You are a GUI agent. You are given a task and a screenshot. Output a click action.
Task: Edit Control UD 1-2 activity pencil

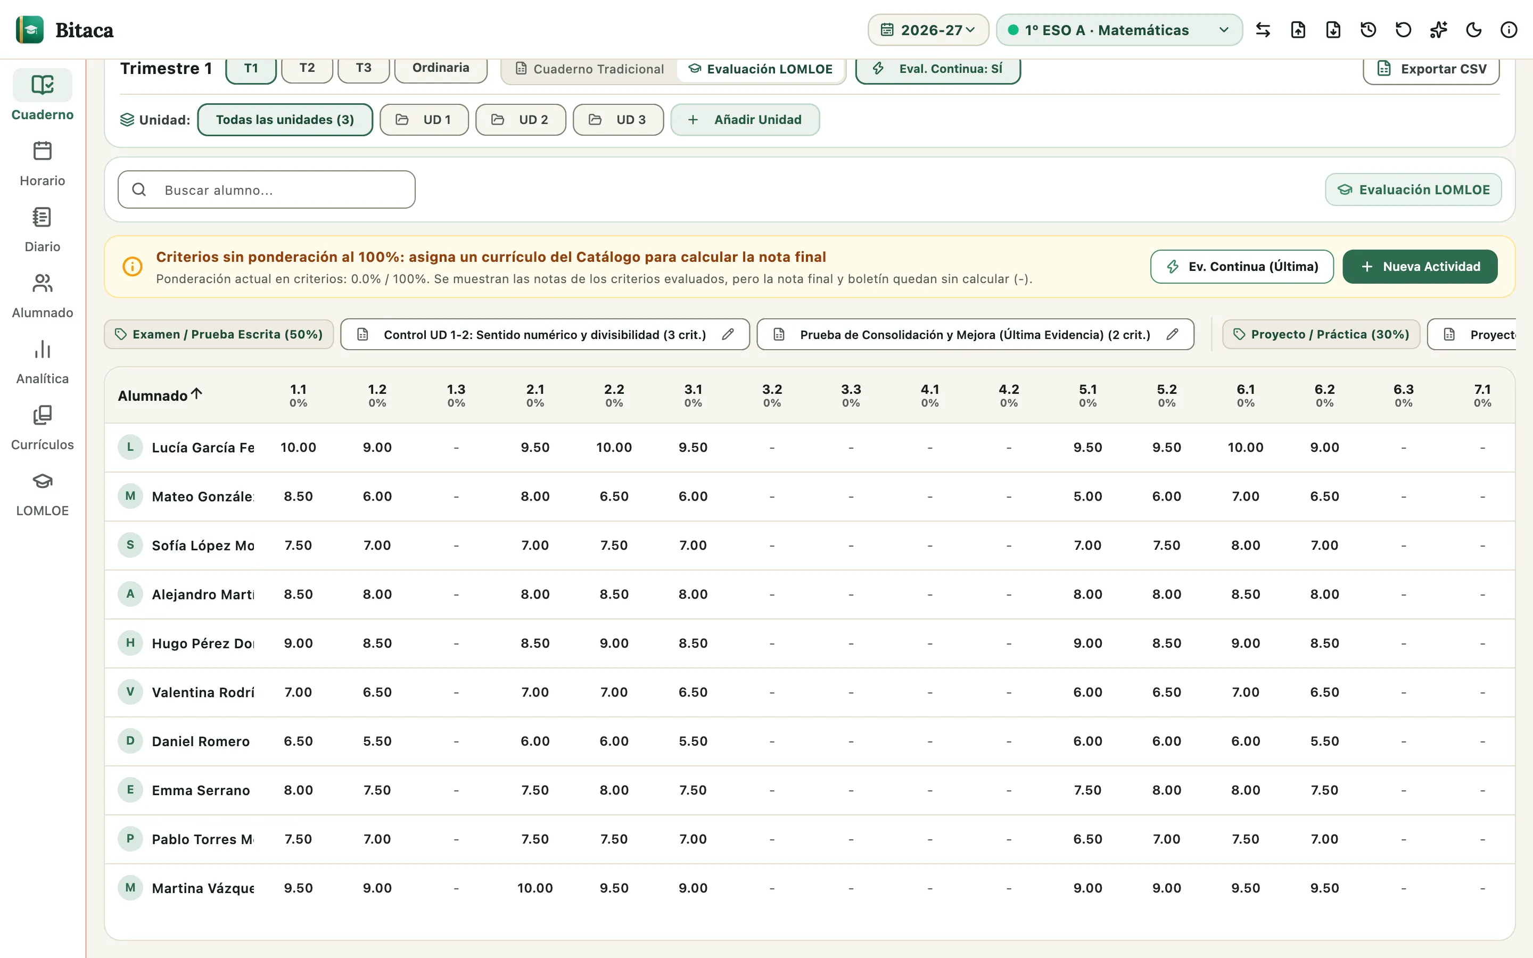(x=728, y=334)
